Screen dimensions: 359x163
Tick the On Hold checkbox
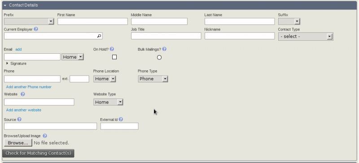click(114, 57)
